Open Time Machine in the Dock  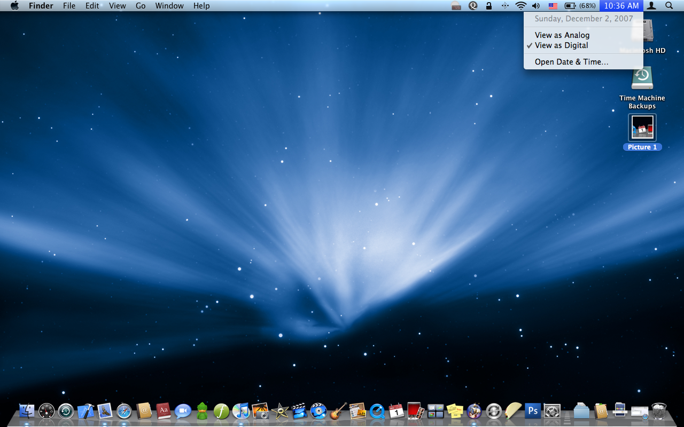pos(66,411)
